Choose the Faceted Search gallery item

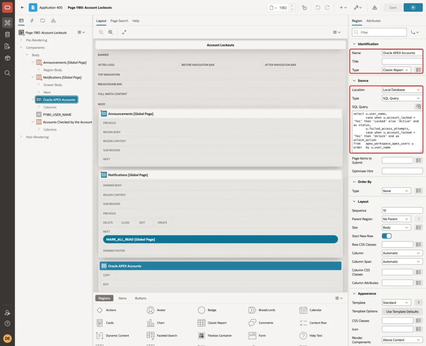pos(162,336)
